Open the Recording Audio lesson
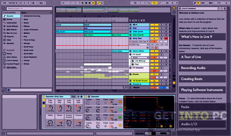Image resolution: width=231 pixels, height=136 pixels. click(x=202, y=68)
